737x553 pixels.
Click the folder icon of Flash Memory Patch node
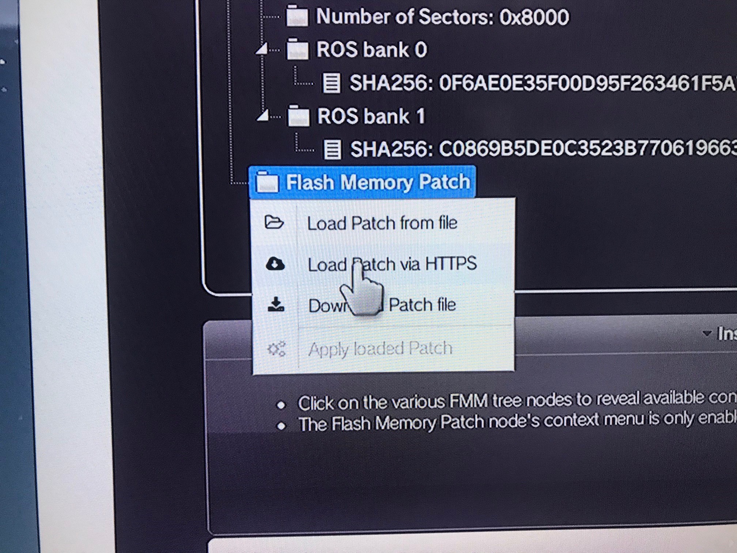point(267,182)
